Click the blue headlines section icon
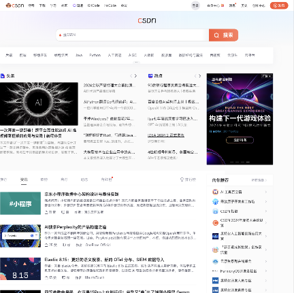 pos(3,76)
